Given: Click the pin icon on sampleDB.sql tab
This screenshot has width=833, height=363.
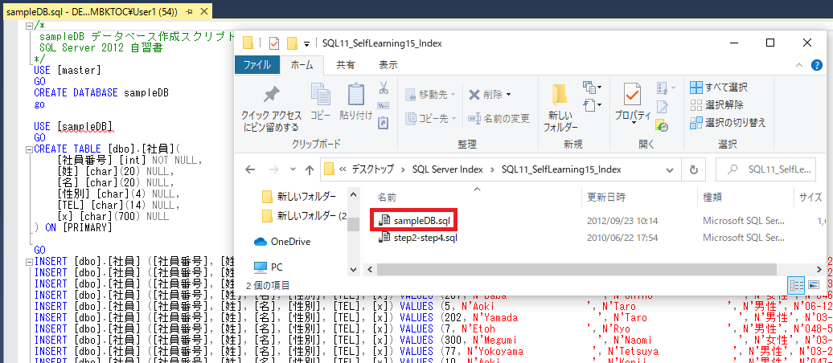Looking at the screenshot, I should pyautogui.click(x=191, y=12).
